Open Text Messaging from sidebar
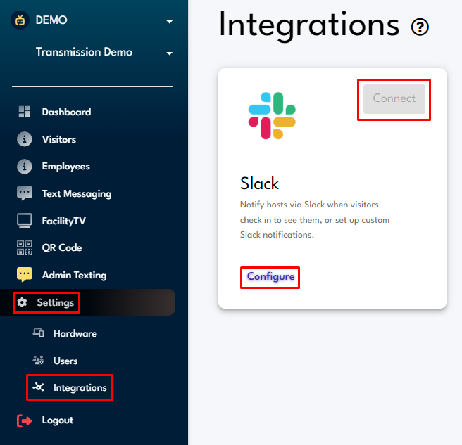Screen dimensions: 462x445 point(77,194)
